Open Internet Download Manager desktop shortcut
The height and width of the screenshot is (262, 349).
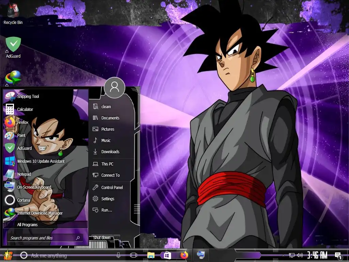click(13, 78)
